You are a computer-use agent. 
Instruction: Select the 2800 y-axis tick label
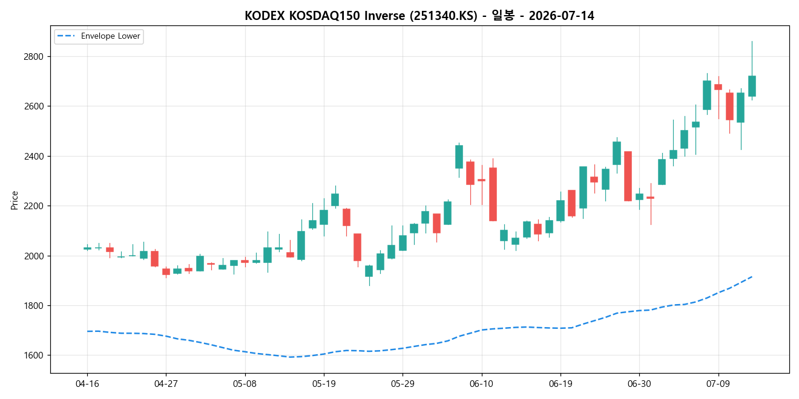(33, 57)
